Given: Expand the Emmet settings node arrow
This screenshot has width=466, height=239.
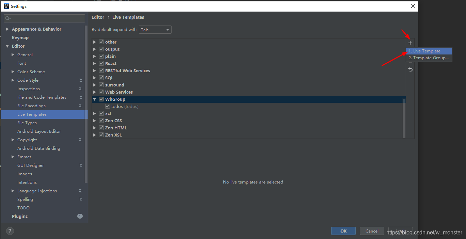Looking at the screenshot, I should click(x=13, y=157).
